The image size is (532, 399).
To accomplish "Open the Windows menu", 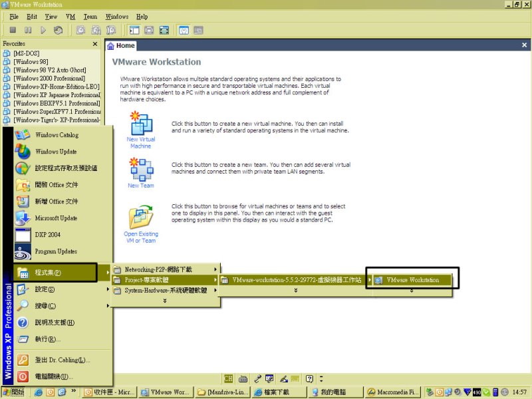I will tap(117, 17).
